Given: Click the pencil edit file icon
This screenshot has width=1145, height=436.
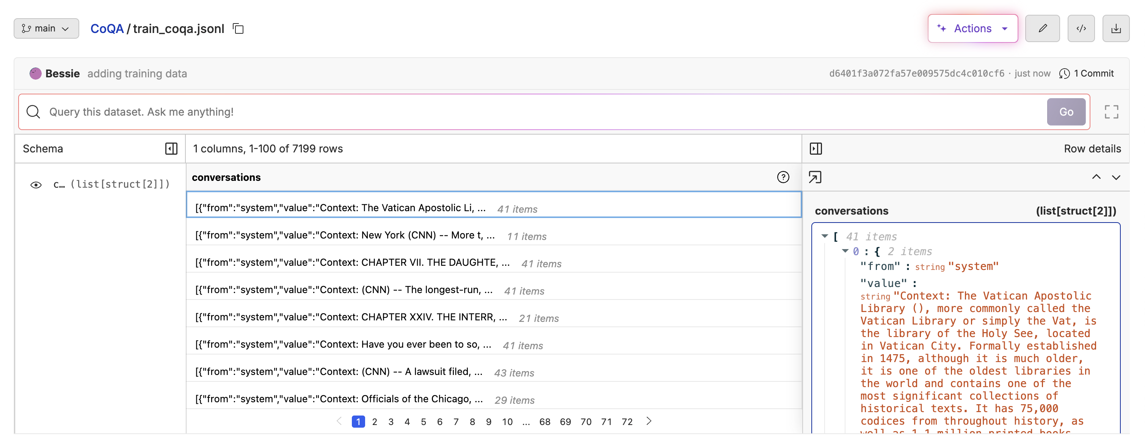Looking at the screenshot, I should pyautogui.click(x=1042, y=28).
